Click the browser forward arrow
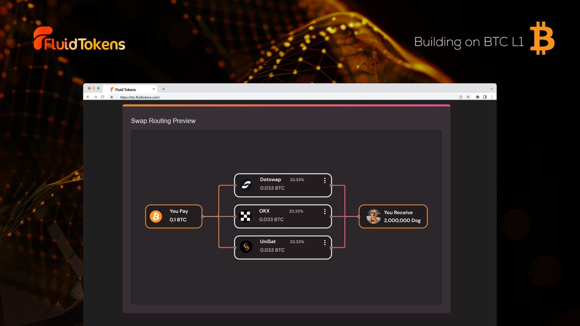Viewport: 580px width, 326px height. click(95, 97)
